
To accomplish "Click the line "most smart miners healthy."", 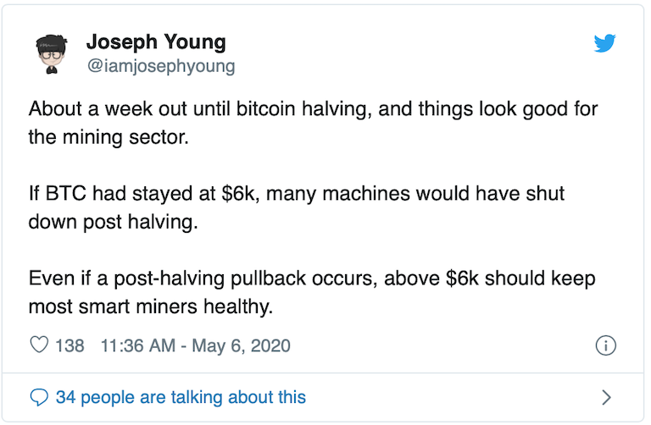I will (x=151, y=306).
